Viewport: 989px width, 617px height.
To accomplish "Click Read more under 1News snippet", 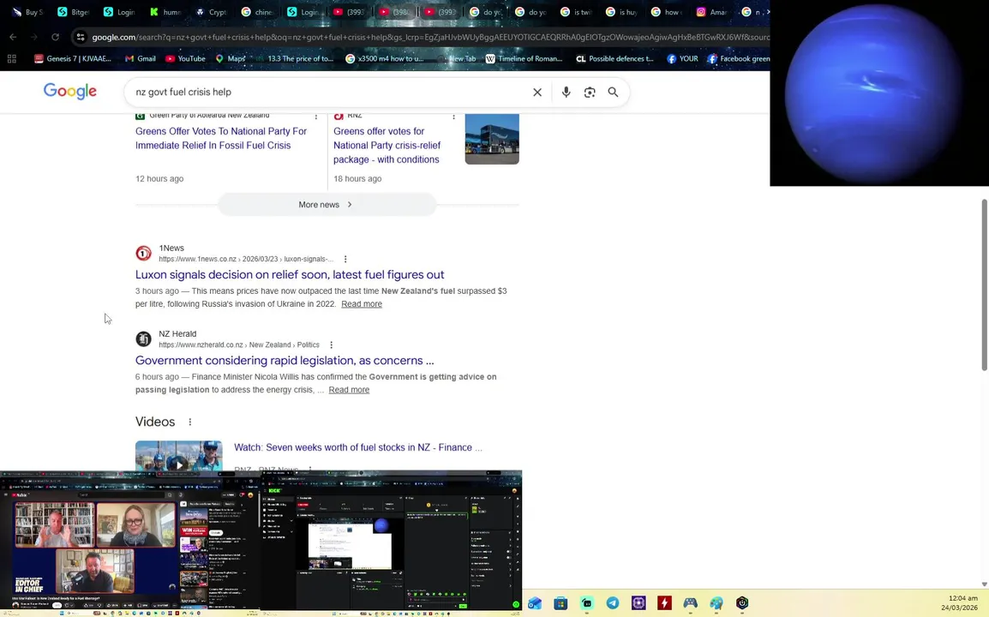I will click(x=362, y=304).
